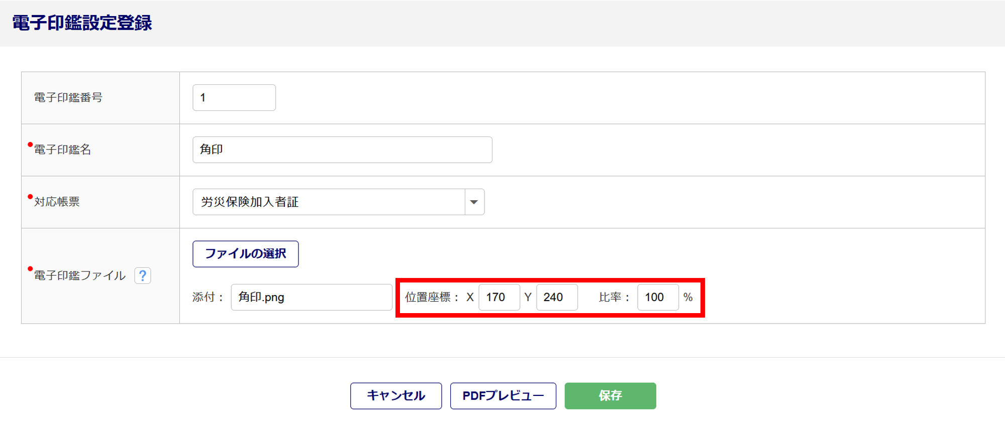Open the PDFプレビュー button
Image resolution: width=1005 pixels, height=427 pixels.
[x=503, y=396]
